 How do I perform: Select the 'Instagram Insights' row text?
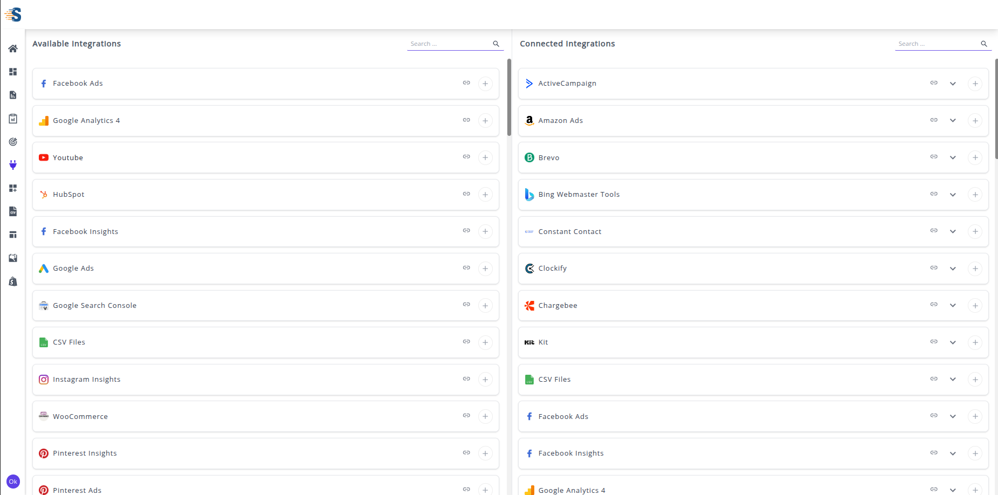(x=87, y=380)
